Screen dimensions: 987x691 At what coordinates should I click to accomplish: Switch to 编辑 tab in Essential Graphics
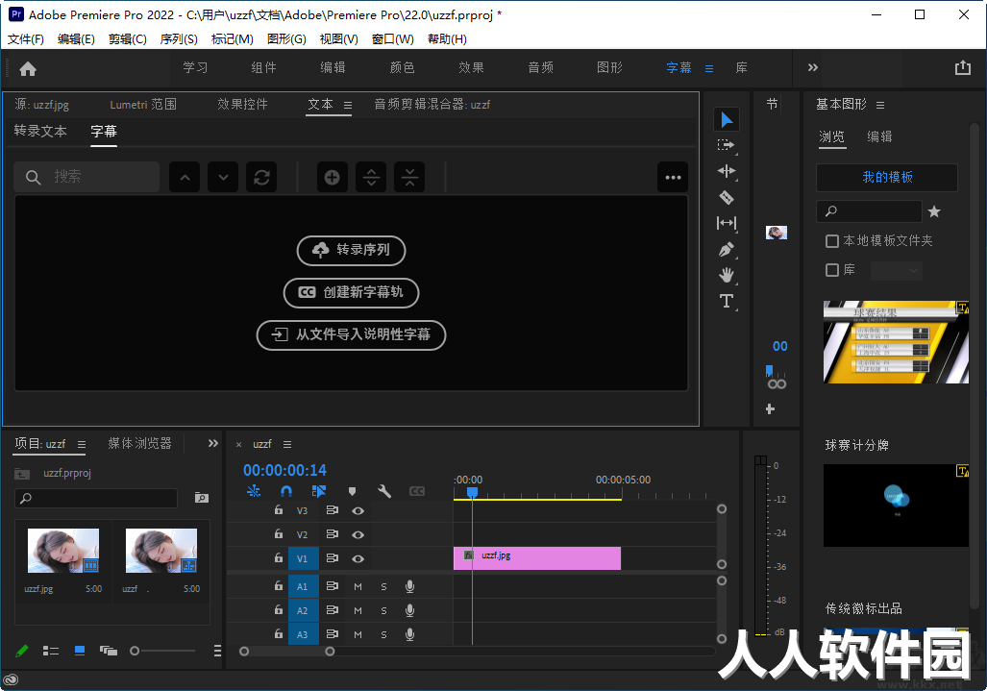(879, 136)
